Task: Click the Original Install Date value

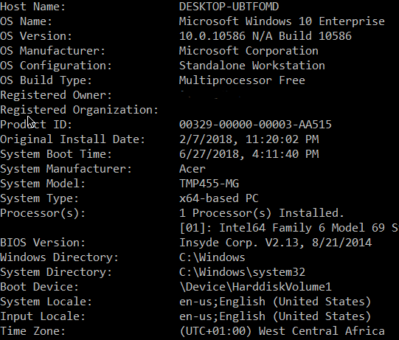Action: (249, 139)
